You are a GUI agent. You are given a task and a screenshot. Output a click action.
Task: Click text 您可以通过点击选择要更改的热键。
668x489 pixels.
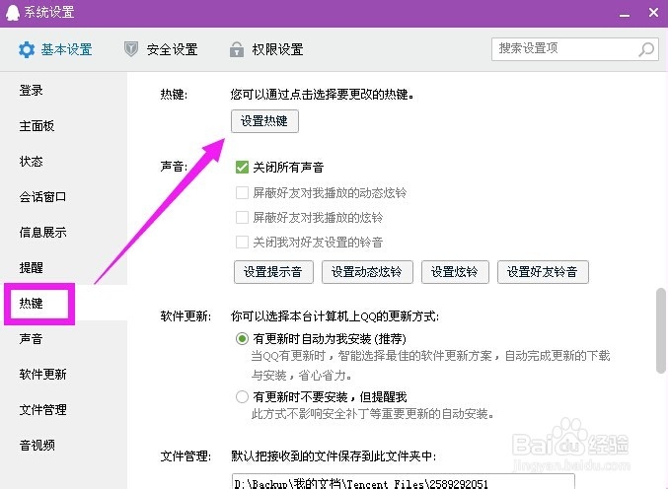(x=323, y=94)
